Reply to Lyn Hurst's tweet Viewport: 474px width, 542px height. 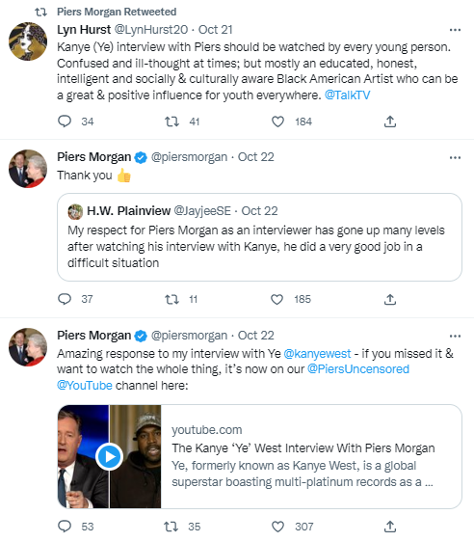(x=65, y=122)
